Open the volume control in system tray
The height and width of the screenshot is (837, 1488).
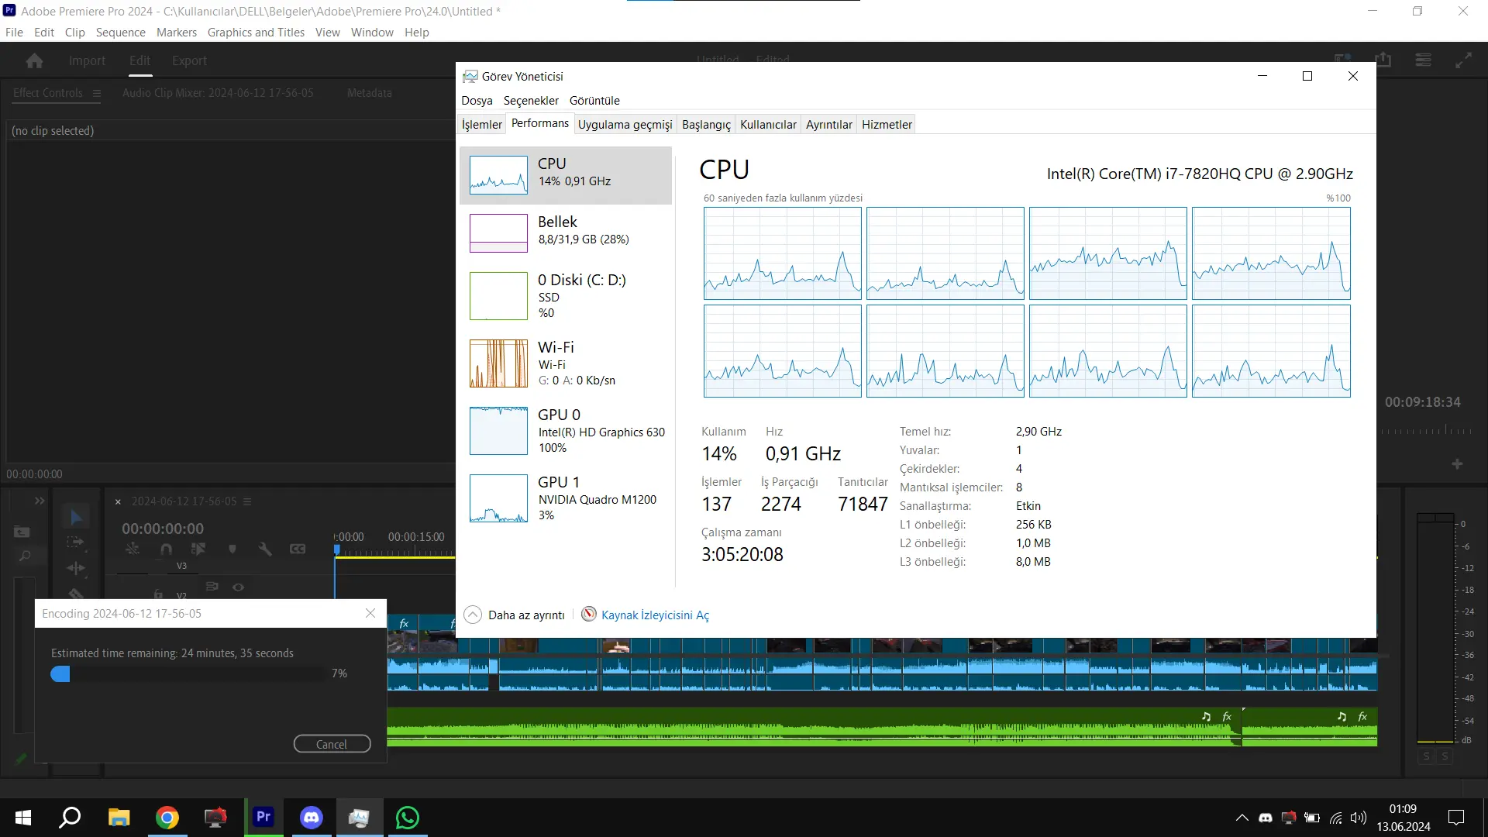click(1358, 818)
